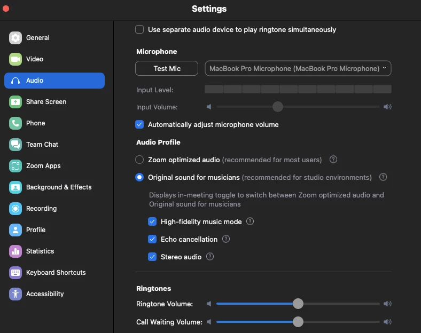The height and width of the screenshot is (333, 421).
Task: Enable separate audio device for ringtone
Action: coord(139,29)
